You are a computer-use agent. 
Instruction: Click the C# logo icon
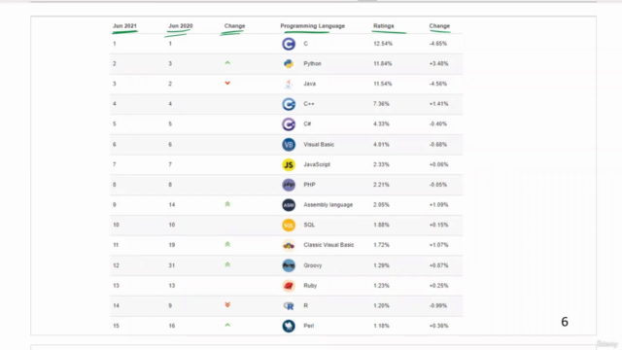(289, 124)
